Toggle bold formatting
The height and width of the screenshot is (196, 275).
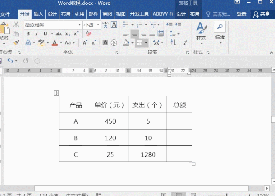tap(28, 33)
